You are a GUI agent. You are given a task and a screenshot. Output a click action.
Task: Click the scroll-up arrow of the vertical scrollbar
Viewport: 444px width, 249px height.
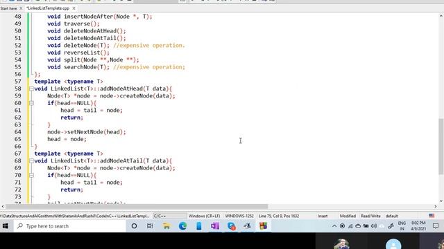tap(441, 16)
